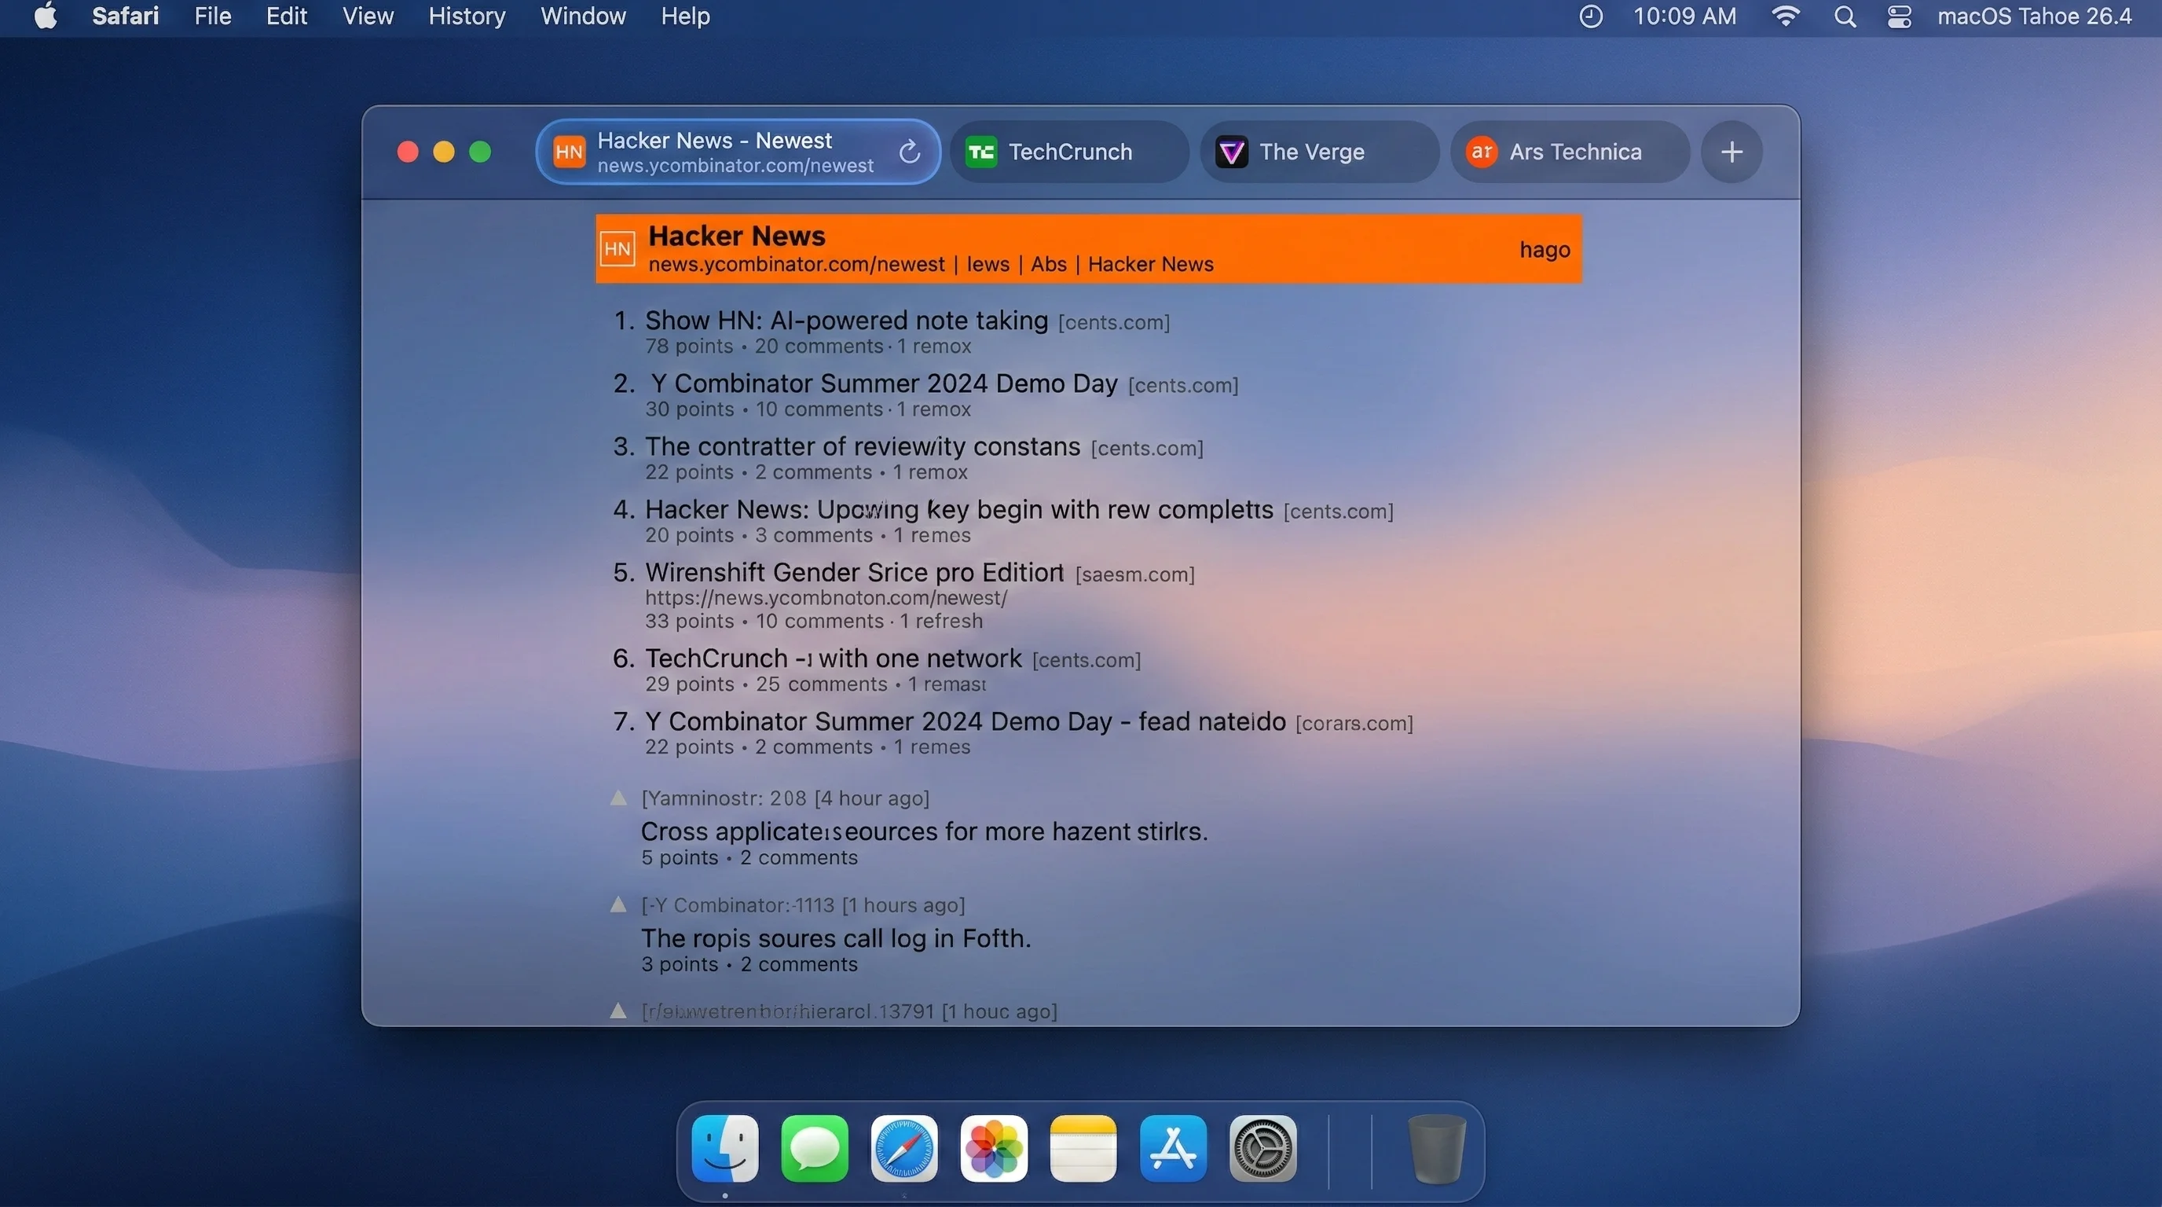Click the HN favicon in the address tab

point(569,152)
